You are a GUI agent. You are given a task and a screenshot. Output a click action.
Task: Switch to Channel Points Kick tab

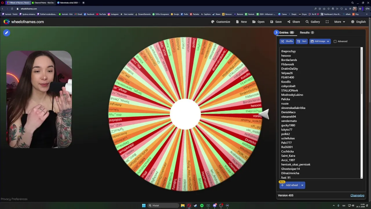pos(43,3)
